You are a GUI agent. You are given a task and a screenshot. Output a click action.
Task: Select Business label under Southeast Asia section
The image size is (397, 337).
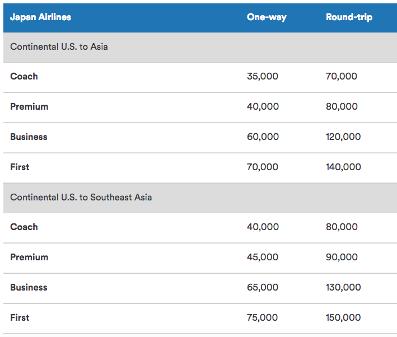click(x=29, y=287)
